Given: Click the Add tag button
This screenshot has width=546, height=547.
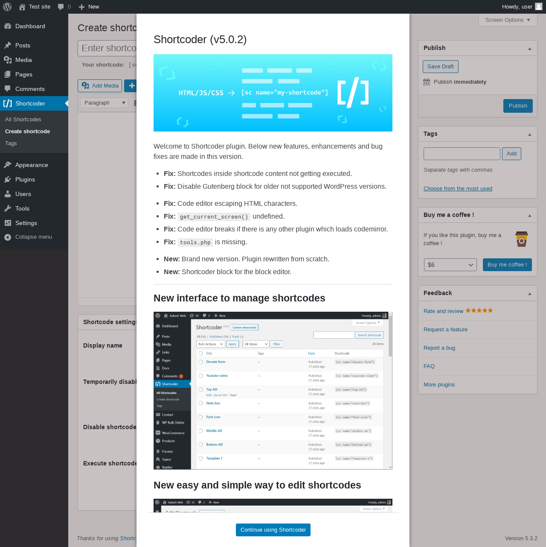Looking at the screenshot, I should tap(511, 154).
